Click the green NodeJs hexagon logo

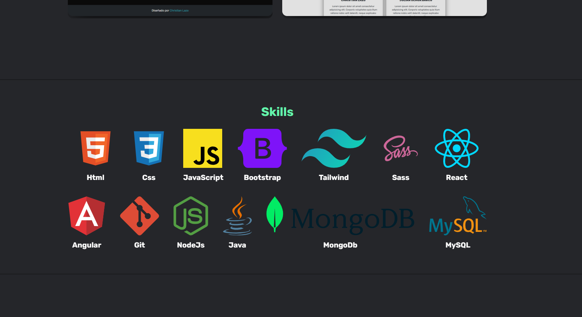pos(191,216)
